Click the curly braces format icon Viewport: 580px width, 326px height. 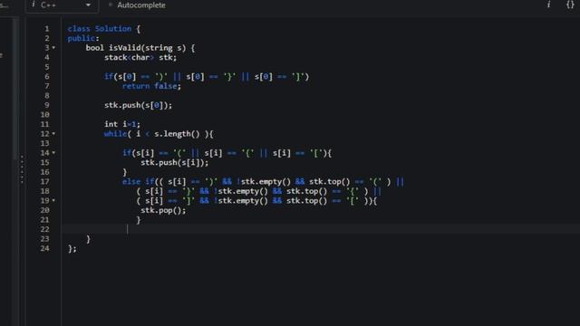tap(570, 5)
